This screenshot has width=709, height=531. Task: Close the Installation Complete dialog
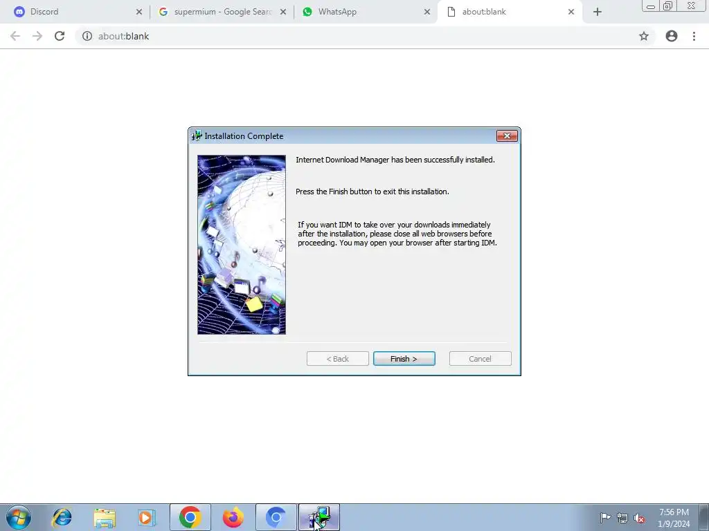pos(506,136)
